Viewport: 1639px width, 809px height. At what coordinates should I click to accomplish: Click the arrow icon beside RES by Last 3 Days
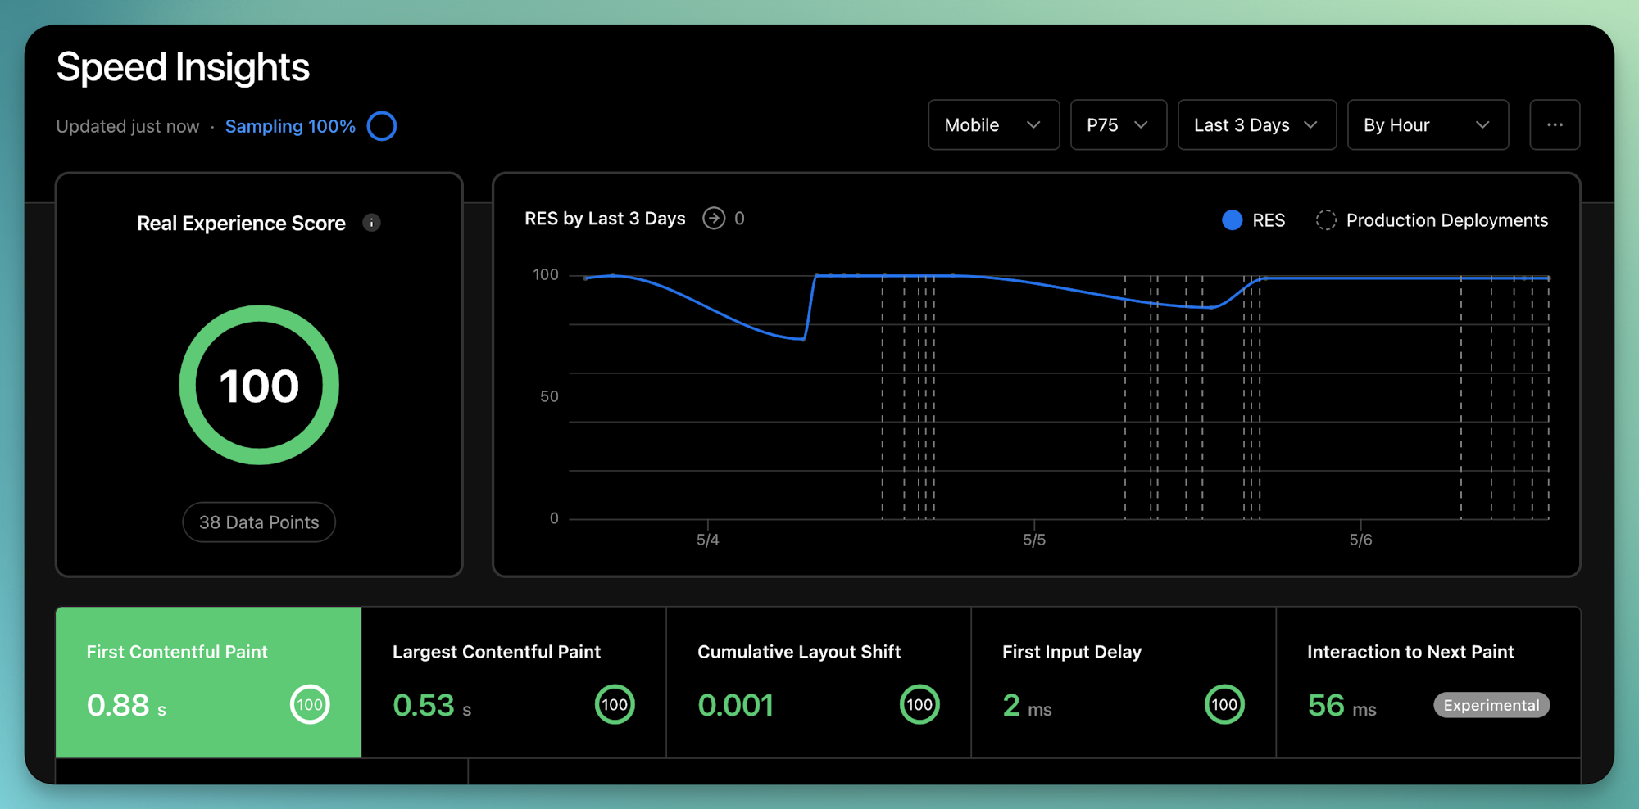tap(714, 219)
